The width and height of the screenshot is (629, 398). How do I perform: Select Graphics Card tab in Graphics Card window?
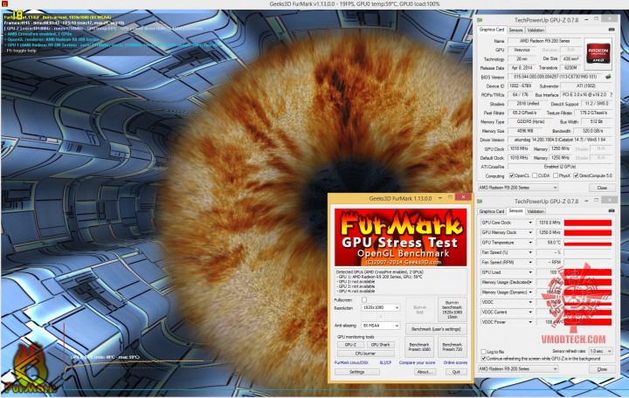pyautogui.click(x=491, y=30)
